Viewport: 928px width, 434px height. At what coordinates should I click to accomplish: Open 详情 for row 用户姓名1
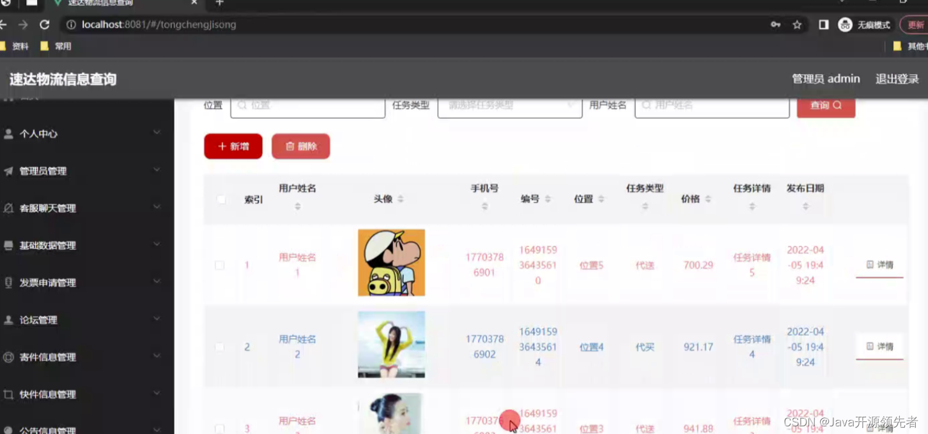tap(879, 265)
